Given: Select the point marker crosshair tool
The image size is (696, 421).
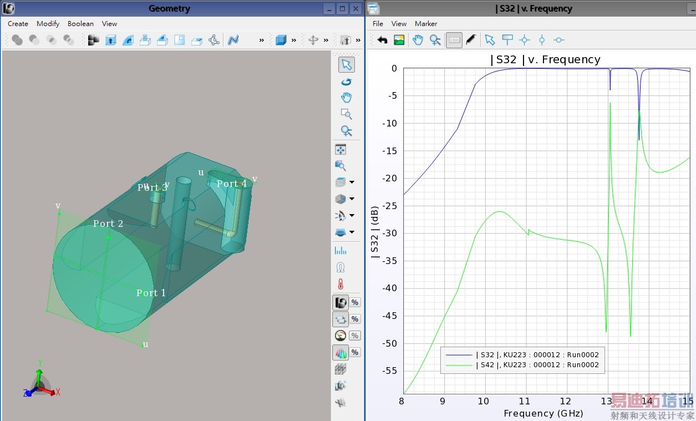Looking at the screenshot, I should pos(525,40).
